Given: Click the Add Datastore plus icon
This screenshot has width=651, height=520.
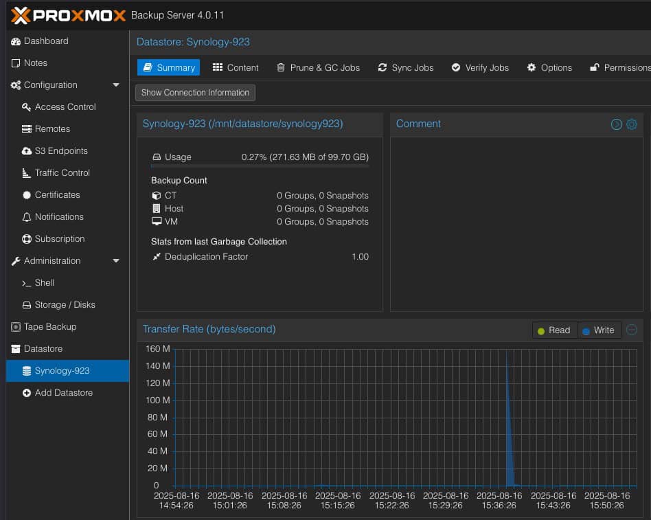Looking at the screenshot, I should tap(27, 393).
